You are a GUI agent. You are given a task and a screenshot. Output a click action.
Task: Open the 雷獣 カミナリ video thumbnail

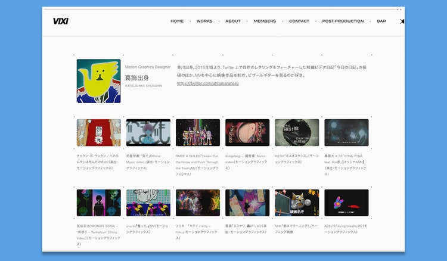point(247,203)
